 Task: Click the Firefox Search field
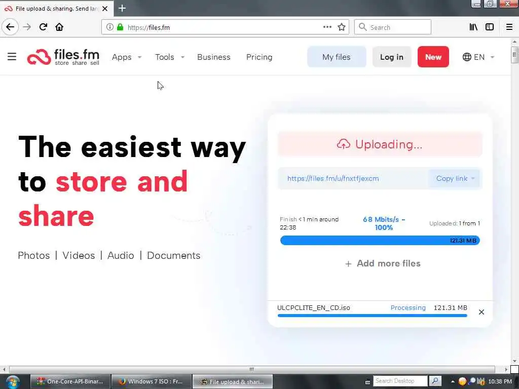point(393,27)
